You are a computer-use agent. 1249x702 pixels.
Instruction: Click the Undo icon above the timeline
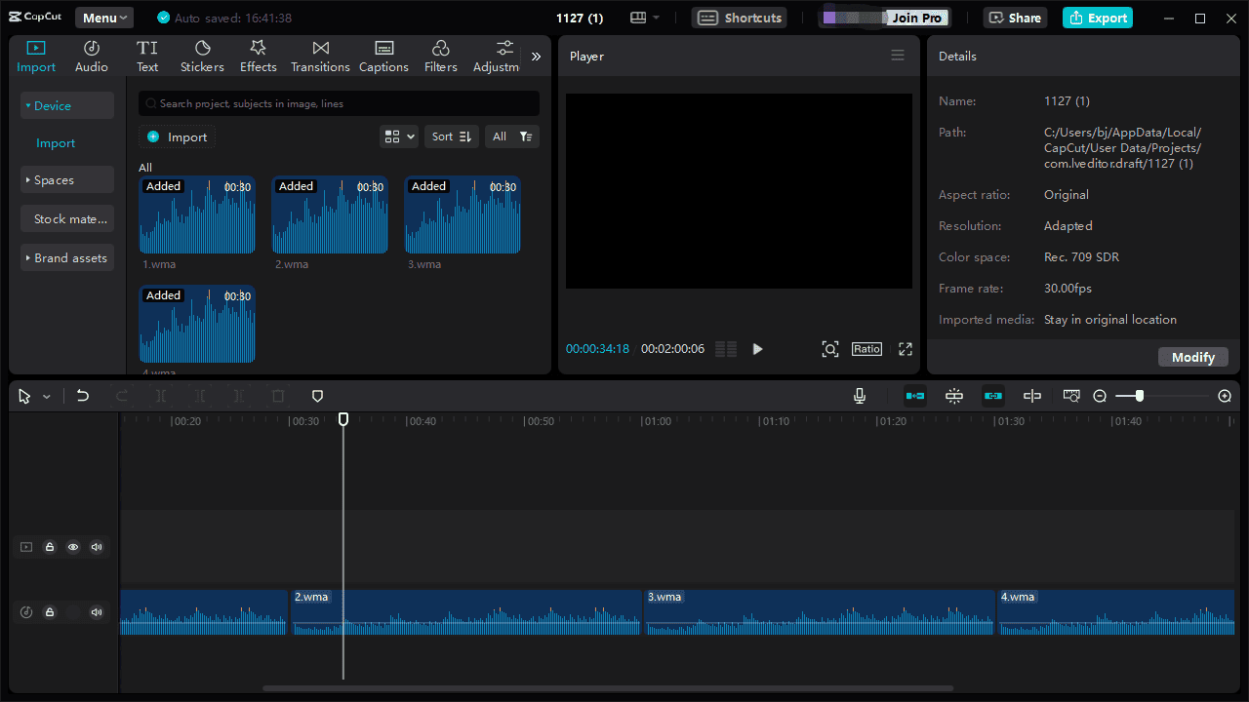(83, 396)
